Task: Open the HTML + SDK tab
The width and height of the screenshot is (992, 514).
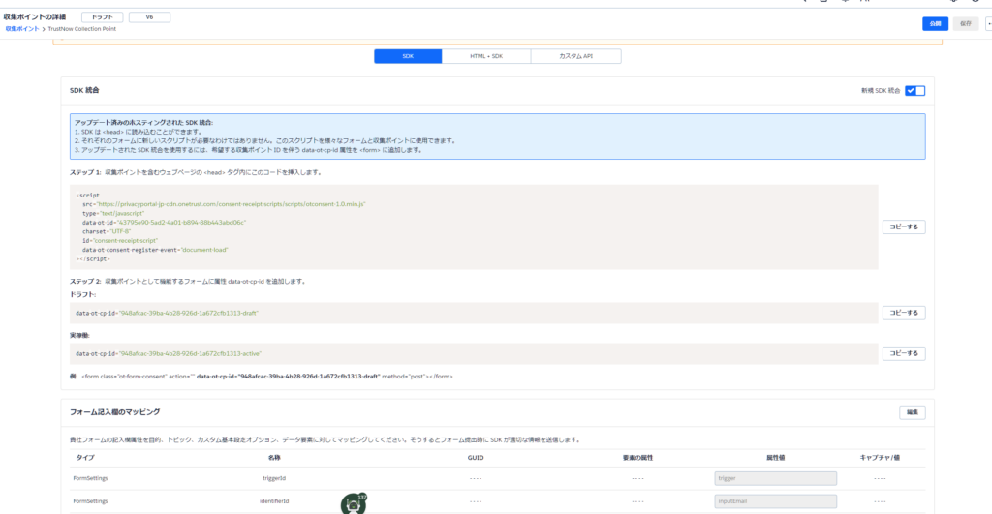Action: [x=486, y=56]
